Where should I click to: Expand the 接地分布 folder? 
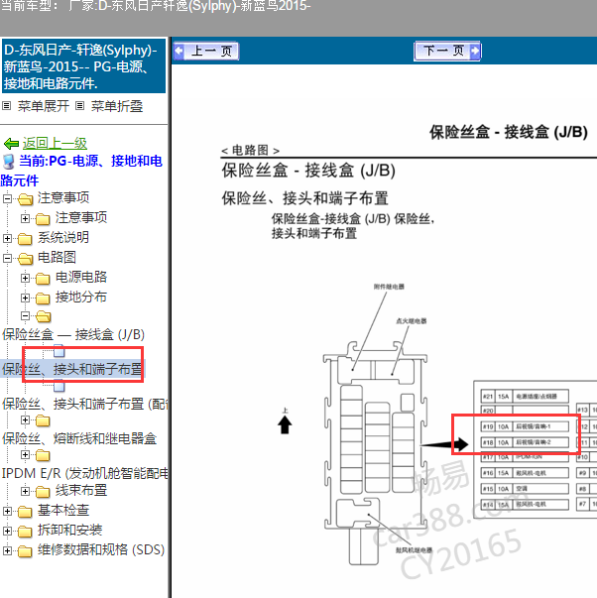click(25, 298)
